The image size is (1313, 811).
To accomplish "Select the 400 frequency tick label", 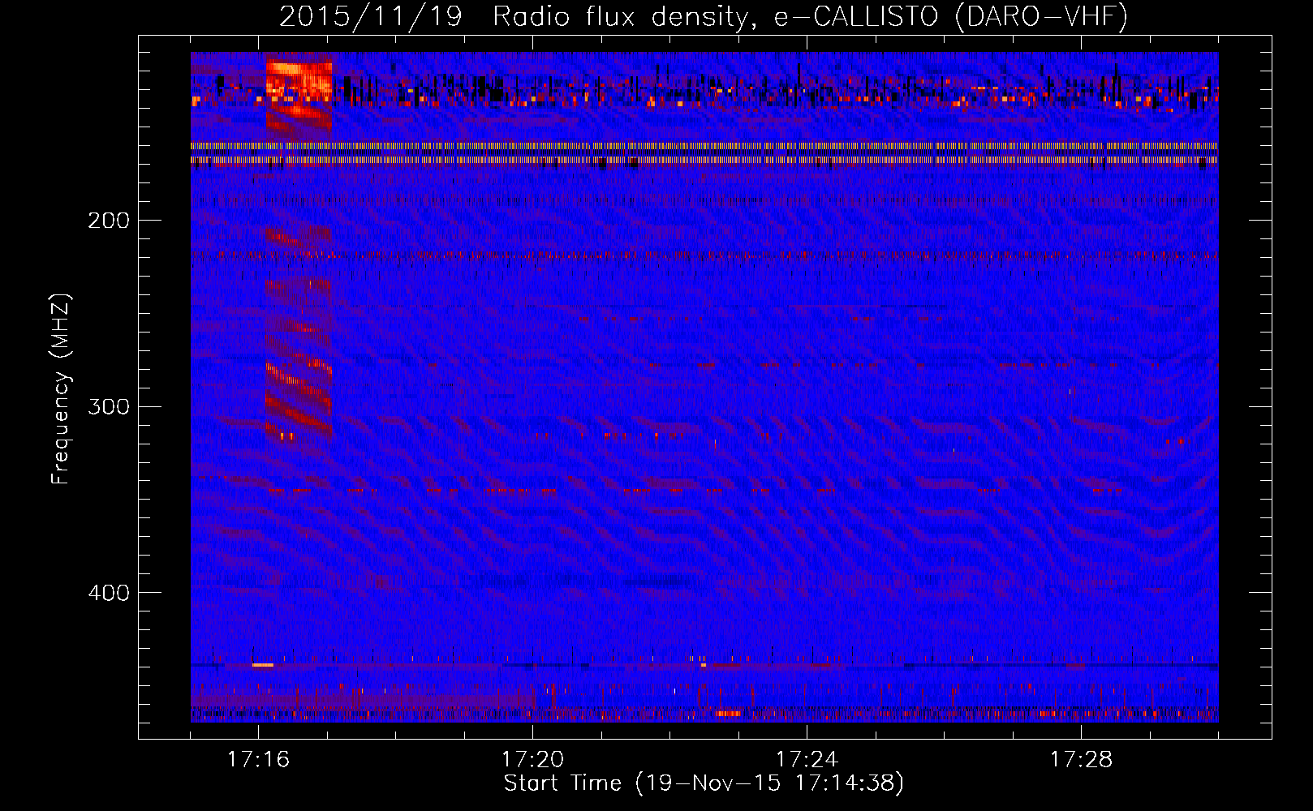I will point(109,593).
